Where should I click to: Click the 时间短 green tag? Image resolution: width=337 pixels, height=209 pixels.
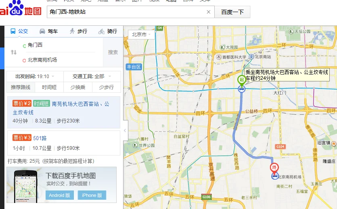42,103
